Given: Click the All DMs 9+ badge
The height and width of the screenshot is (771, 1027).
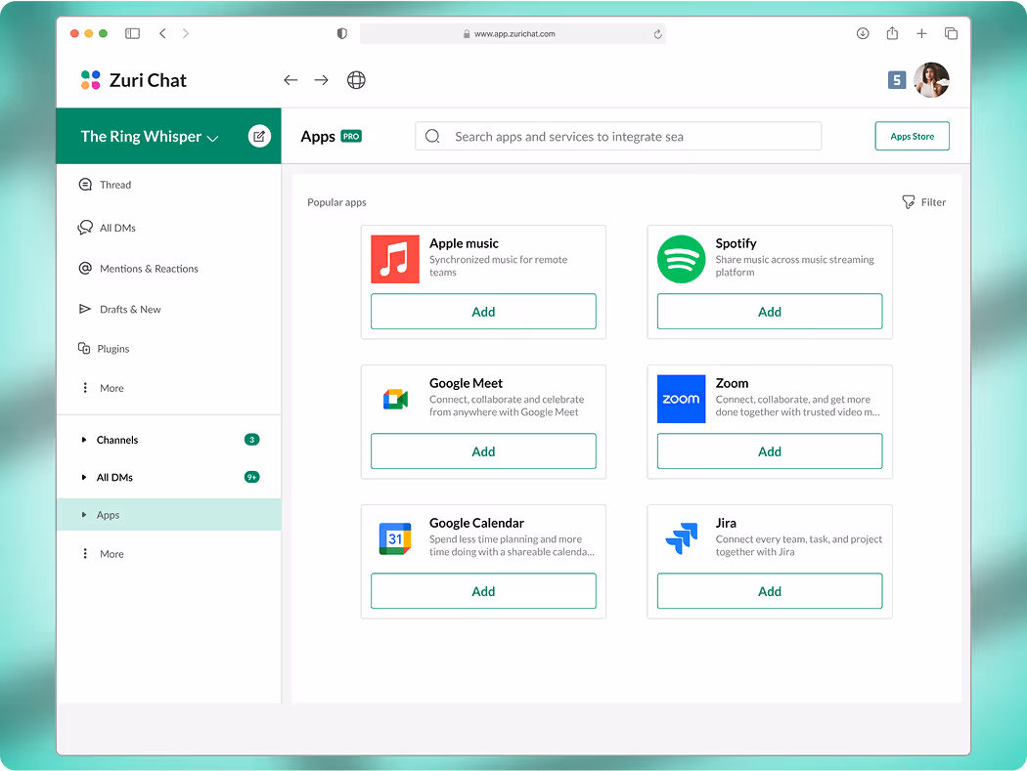Looking at the screenshot, I should click(x=252, y=477).
